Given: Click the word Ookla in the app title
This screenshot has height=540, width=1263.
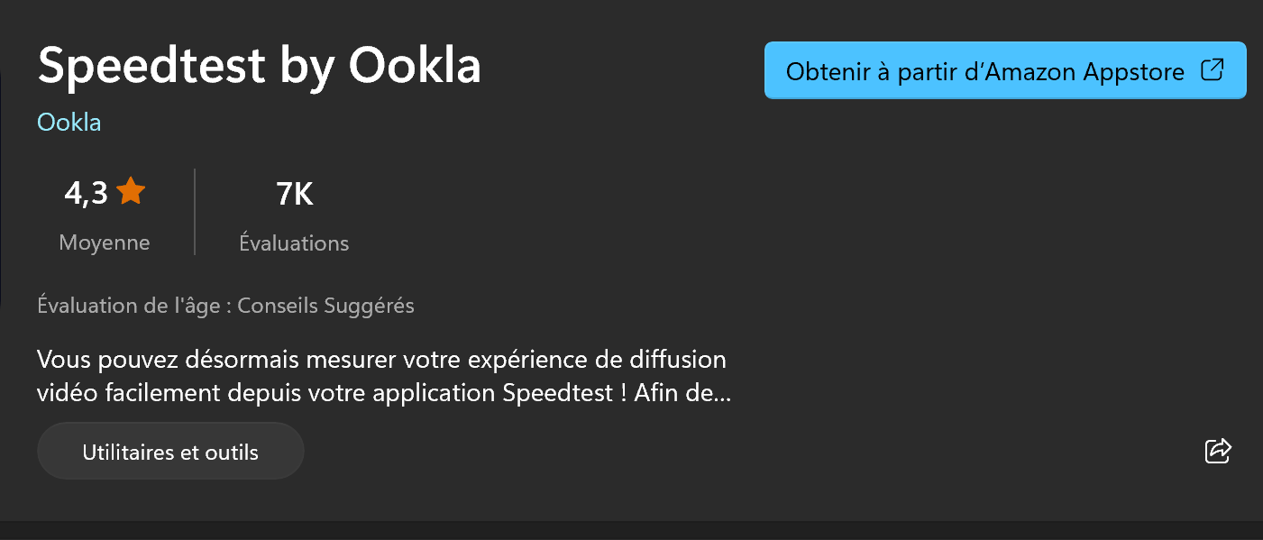Looking at the screenshot, I should click(x=415, y=66).
